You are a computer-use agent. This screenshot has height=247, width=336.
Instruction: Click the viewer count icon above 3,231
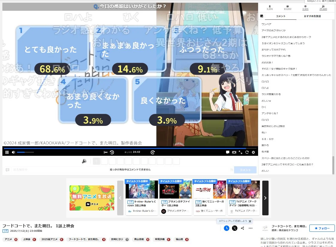270,6
